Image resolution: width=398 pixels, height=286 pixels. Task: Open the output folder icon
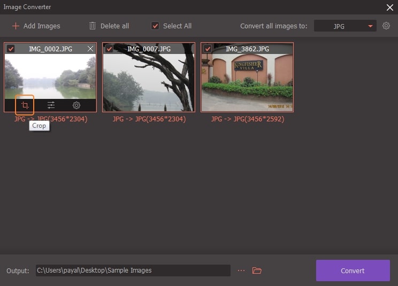pos(257,270)
